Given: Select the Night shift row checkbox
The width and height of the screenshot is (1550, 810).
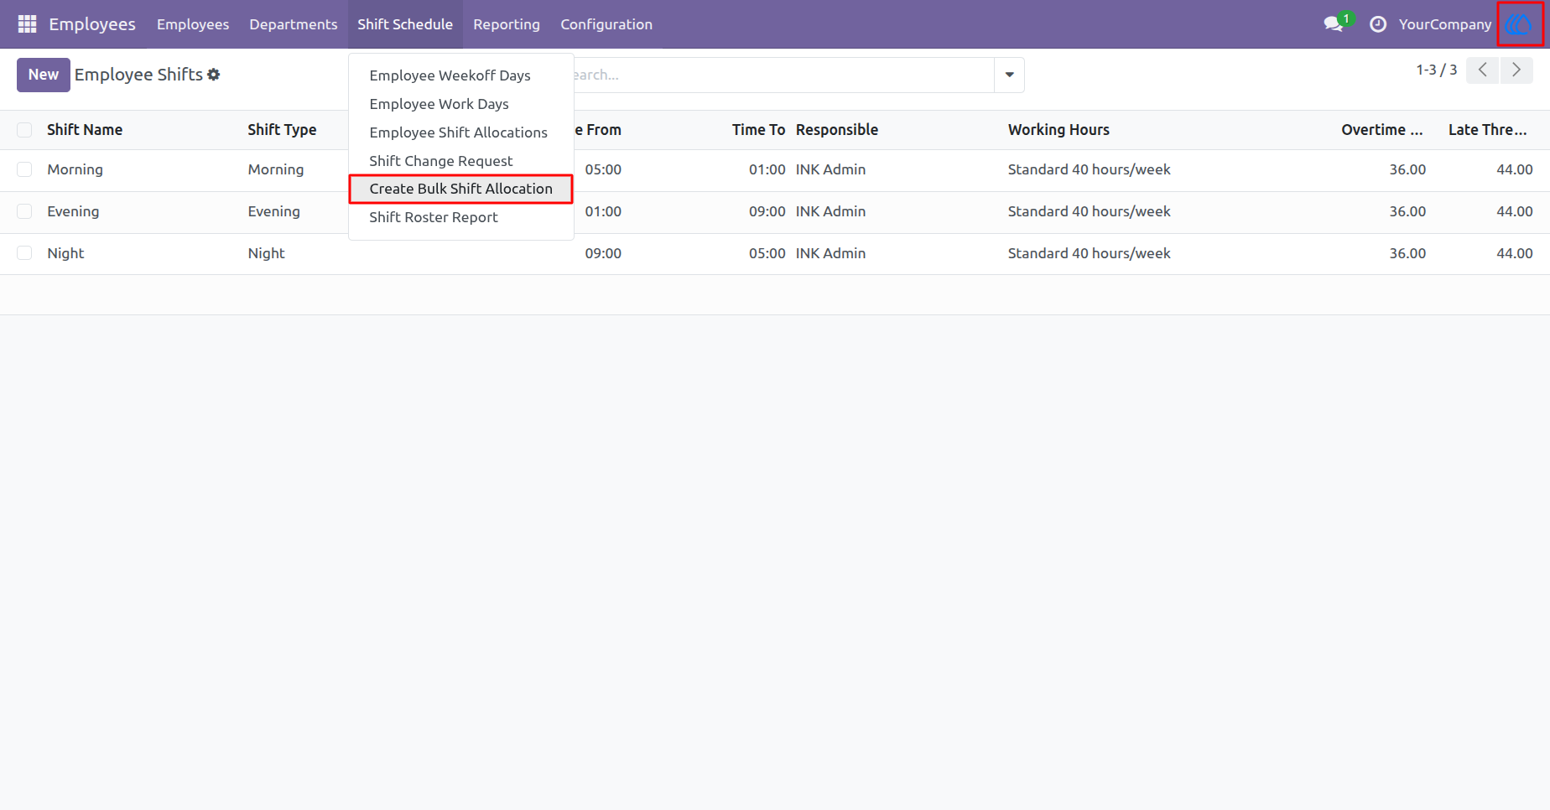Looking at the screenshot, I should 24,253.
